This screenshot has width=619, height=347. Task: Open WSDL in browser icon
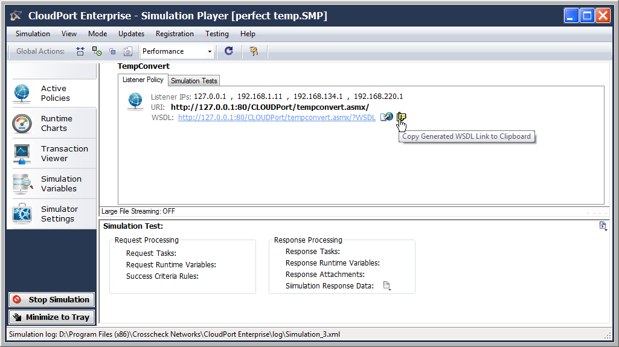click(x=386, y=116)
